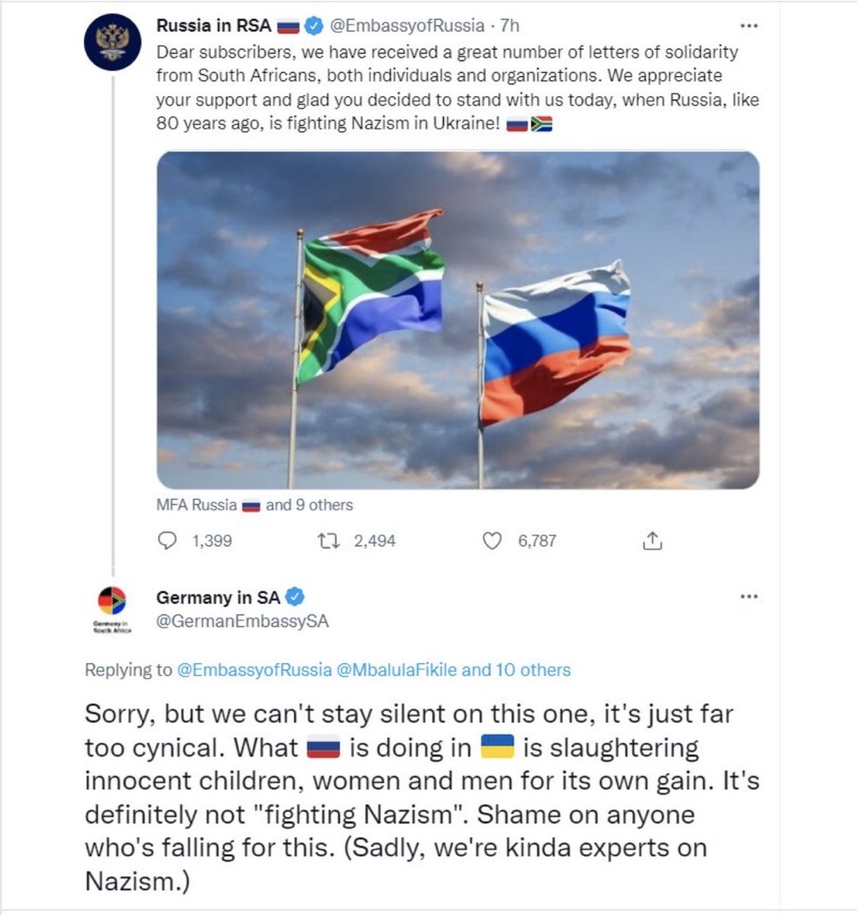Viewport: 857px width, 915px height.
Task: Open the flags photo in the tweet
Action: pyautogui.click(x=458, y=320)
